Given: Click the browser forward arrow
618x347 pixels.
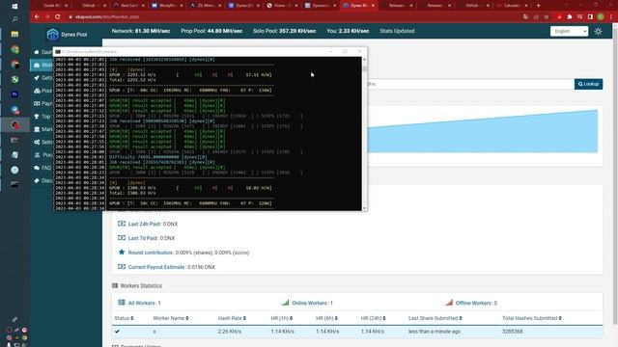Looking at the screenshot, I should tap(47, 17).
